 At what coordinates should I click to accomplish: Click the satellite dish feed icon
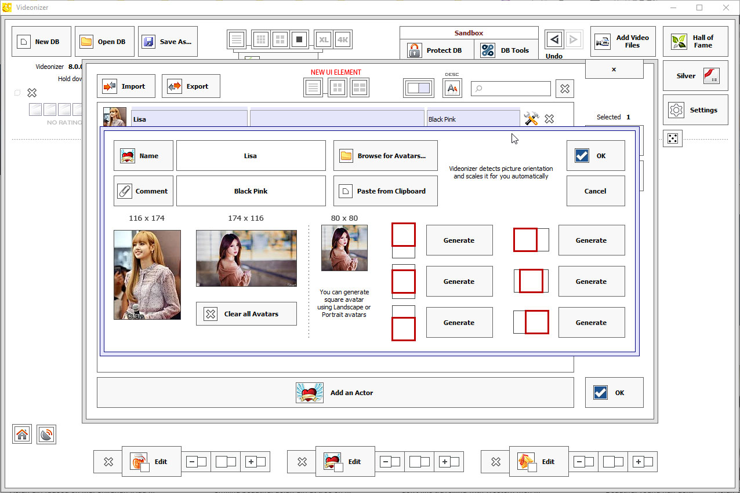click(46, 434)
